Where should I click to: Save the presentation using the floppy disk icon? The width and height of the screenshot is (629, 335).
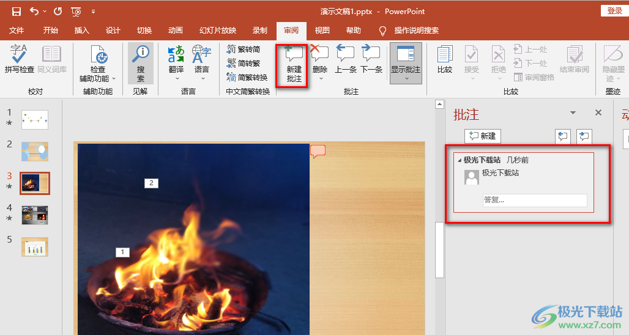click(16, 11)
